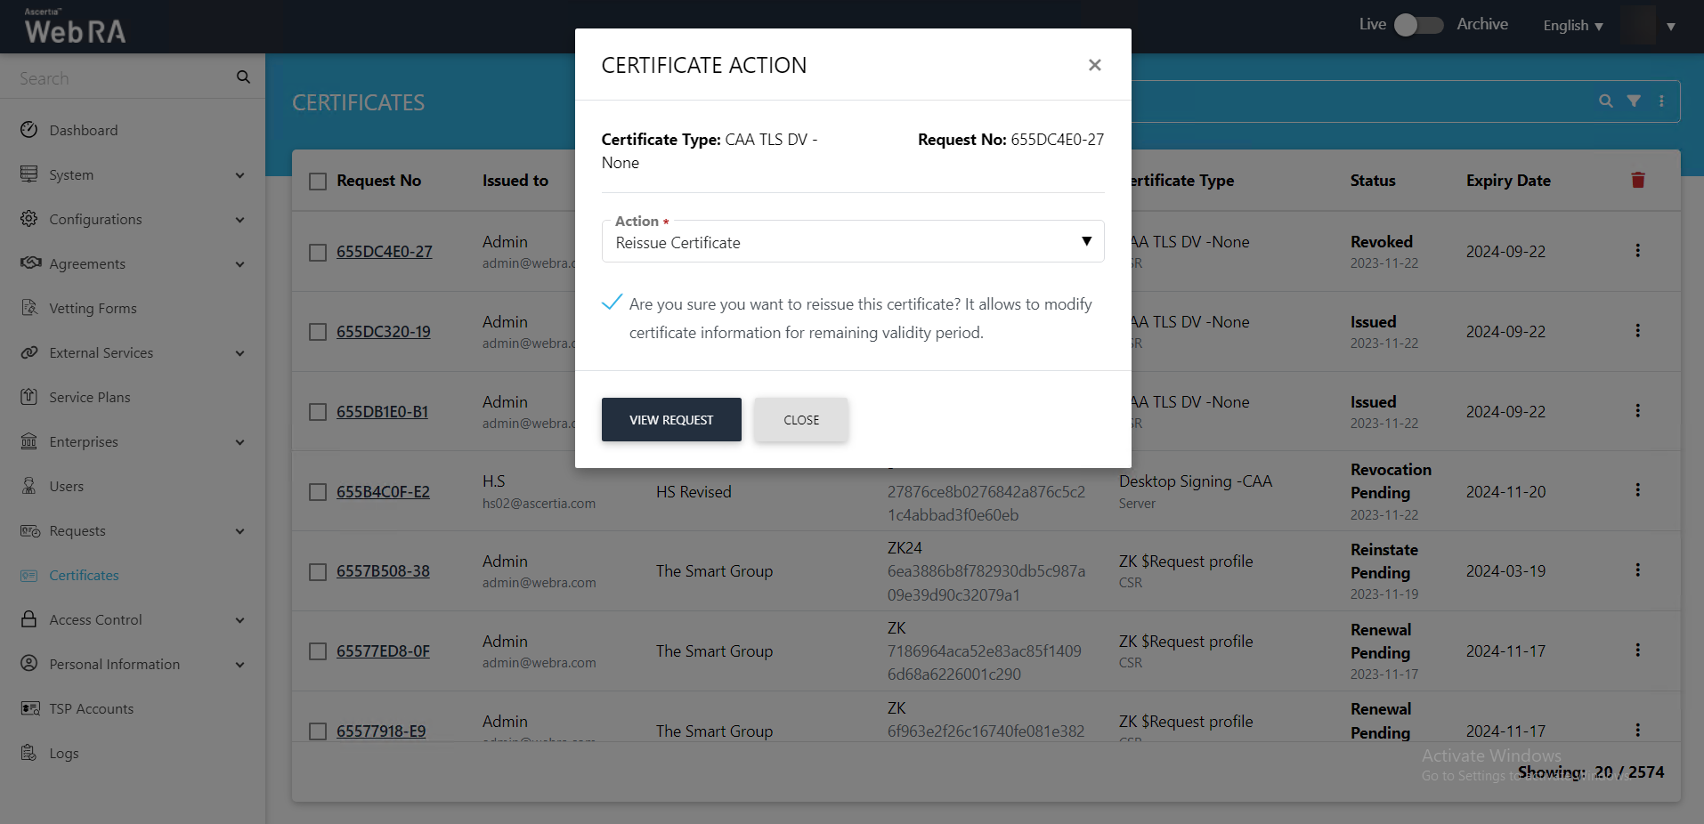The height and width of the screenshot is (824, 1704).
Task: Click the Logs icon in sidebar
Action: pyautogui.click(x=29, y=753)
